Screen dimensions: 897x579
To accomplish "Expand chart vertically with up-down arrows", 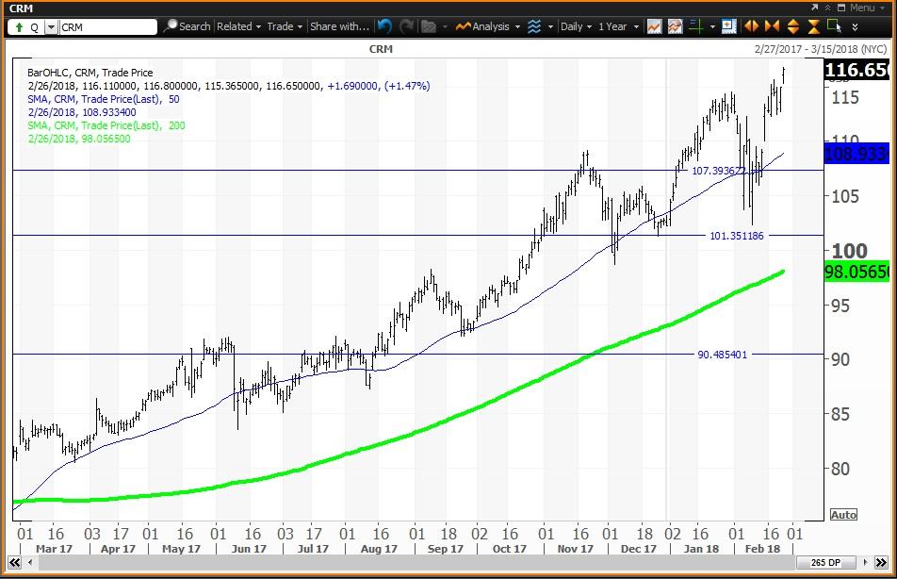I will 793,26.
